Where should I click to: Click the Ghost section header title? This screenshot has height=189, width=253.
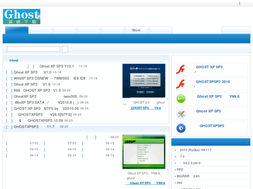[14, 60]
